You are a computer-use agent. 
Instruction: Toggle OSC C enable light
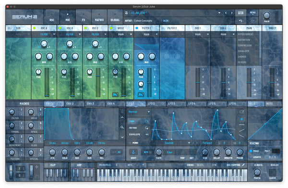[85, 28]
